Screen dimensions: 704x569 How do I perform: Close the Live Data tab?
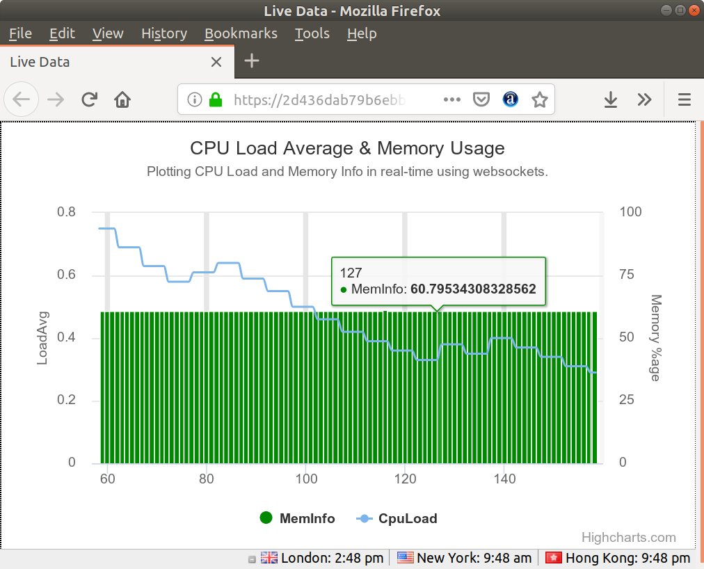[216, 62]
